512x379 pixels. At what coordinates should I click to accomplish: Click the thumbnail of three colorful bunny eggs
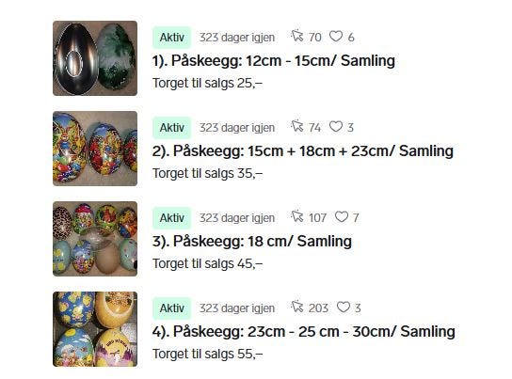[95, 149]
